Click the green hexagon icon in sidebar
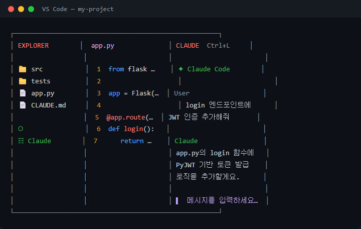The image size is (361, 229). (x=21, y=129)
